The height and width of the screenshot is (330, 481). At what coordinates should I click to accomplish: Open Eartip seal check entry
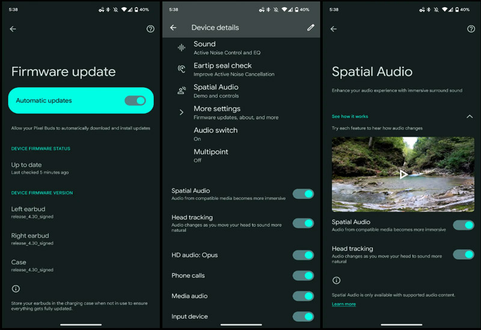tap(241, 69)
